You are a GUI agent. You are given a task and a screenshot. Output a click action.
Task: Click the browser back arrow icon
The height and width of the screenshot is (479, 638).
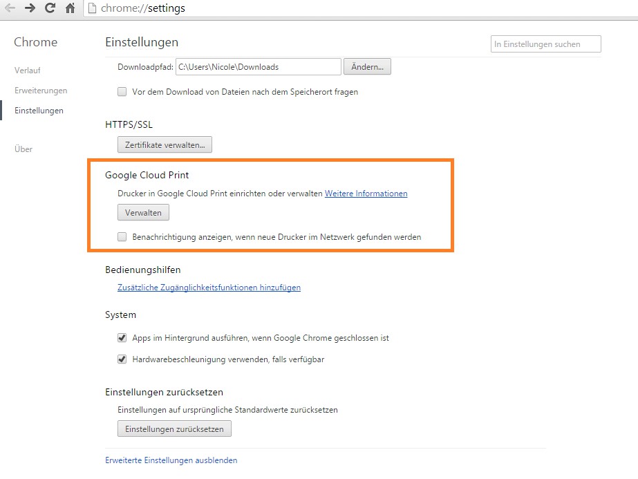click(x=10, y=9)
